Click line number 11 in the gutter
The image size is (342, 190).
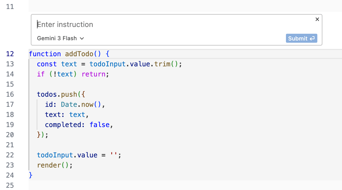[x=10, y=7]
